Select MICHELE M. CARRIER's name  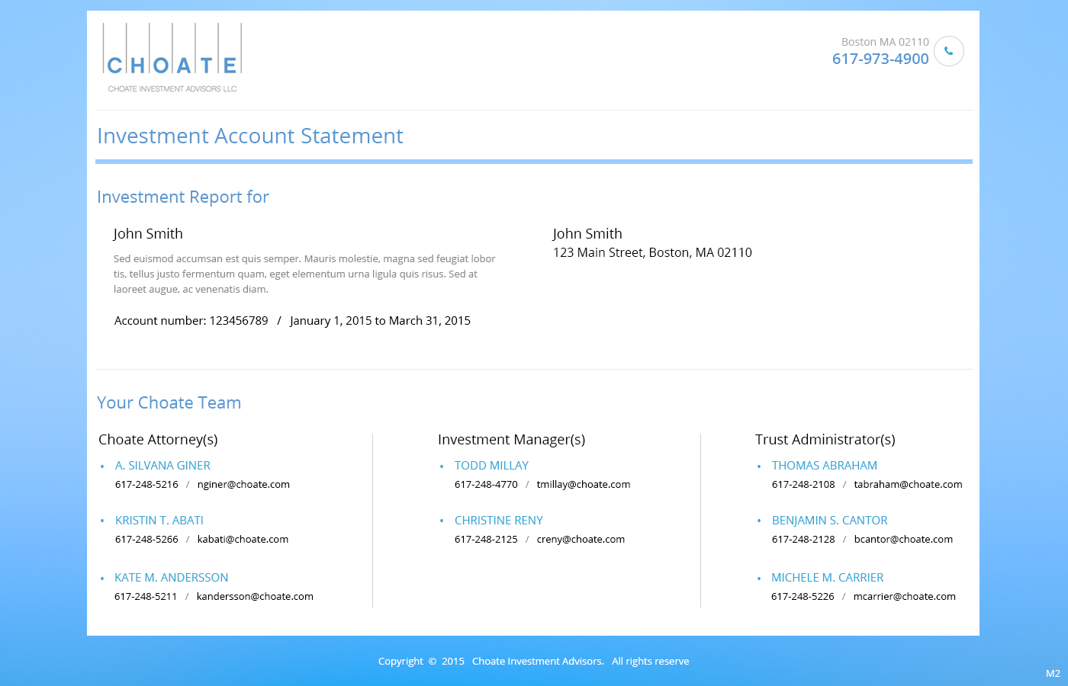tap(827, 577)
